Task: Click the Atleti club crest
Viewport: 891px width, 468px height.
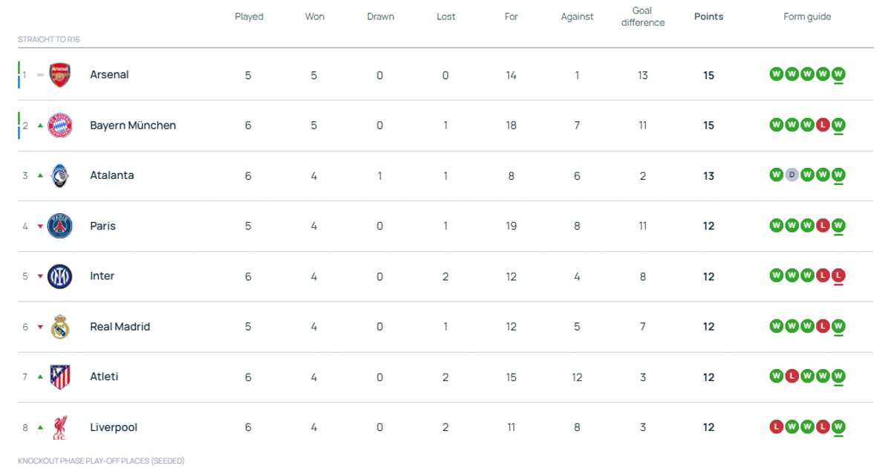Action: (x=59, y=377)
